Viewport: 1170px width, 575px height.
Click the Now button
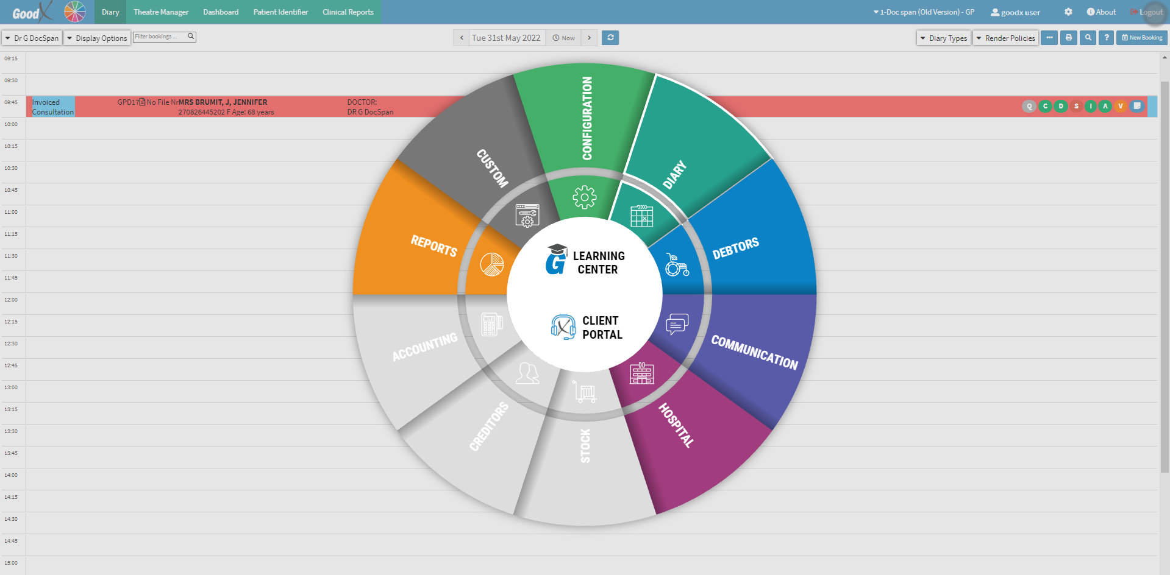[x=563, y=38]
